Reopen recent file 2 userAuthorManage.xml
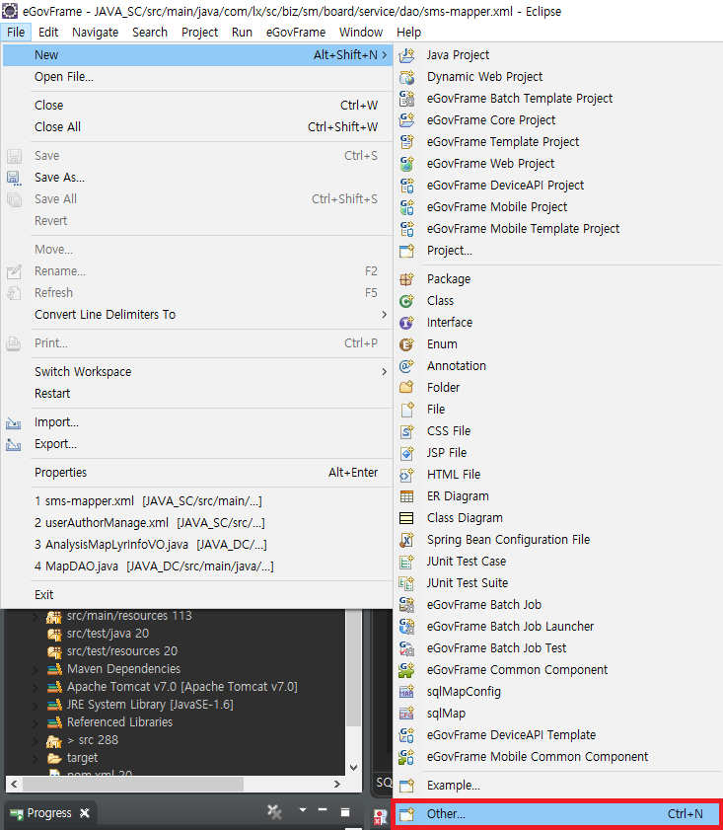This screenshot has width=723, height=830. click(196, 523)
